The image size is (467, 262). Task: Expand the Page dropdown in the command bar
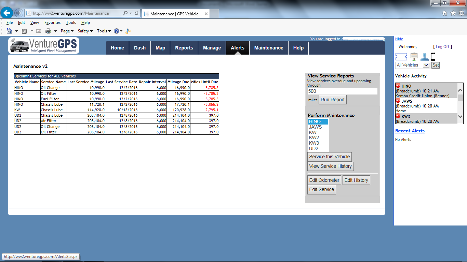(67, 31)
